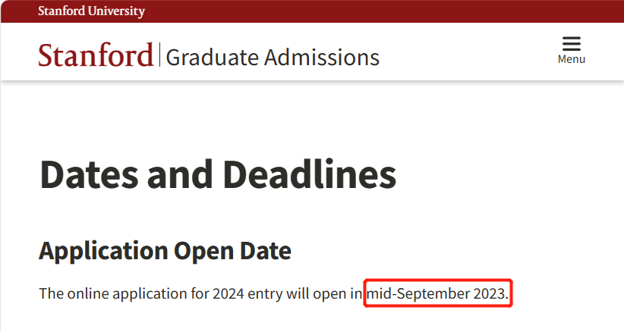Open the Stanford University link in top bar
The height and width of the screenshot is (332, 624).
(x=91, y=11)
